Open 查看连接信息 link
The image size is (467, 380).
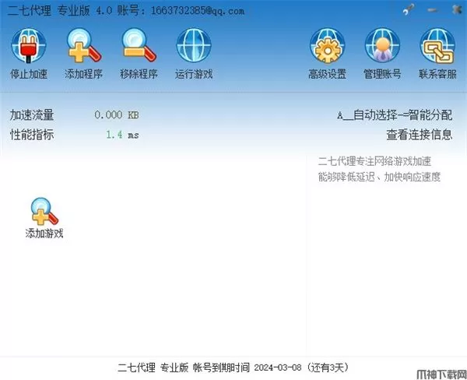(420, 135)
